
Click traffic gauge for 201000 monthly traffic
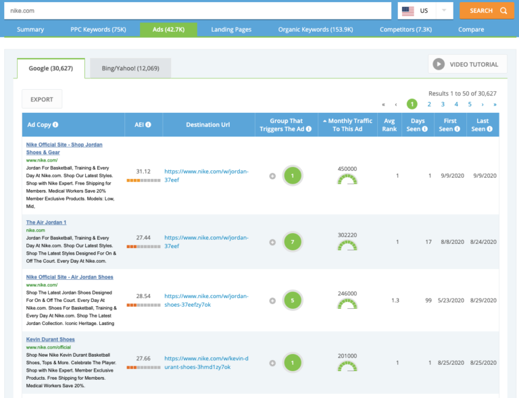[x=347, y=367]
